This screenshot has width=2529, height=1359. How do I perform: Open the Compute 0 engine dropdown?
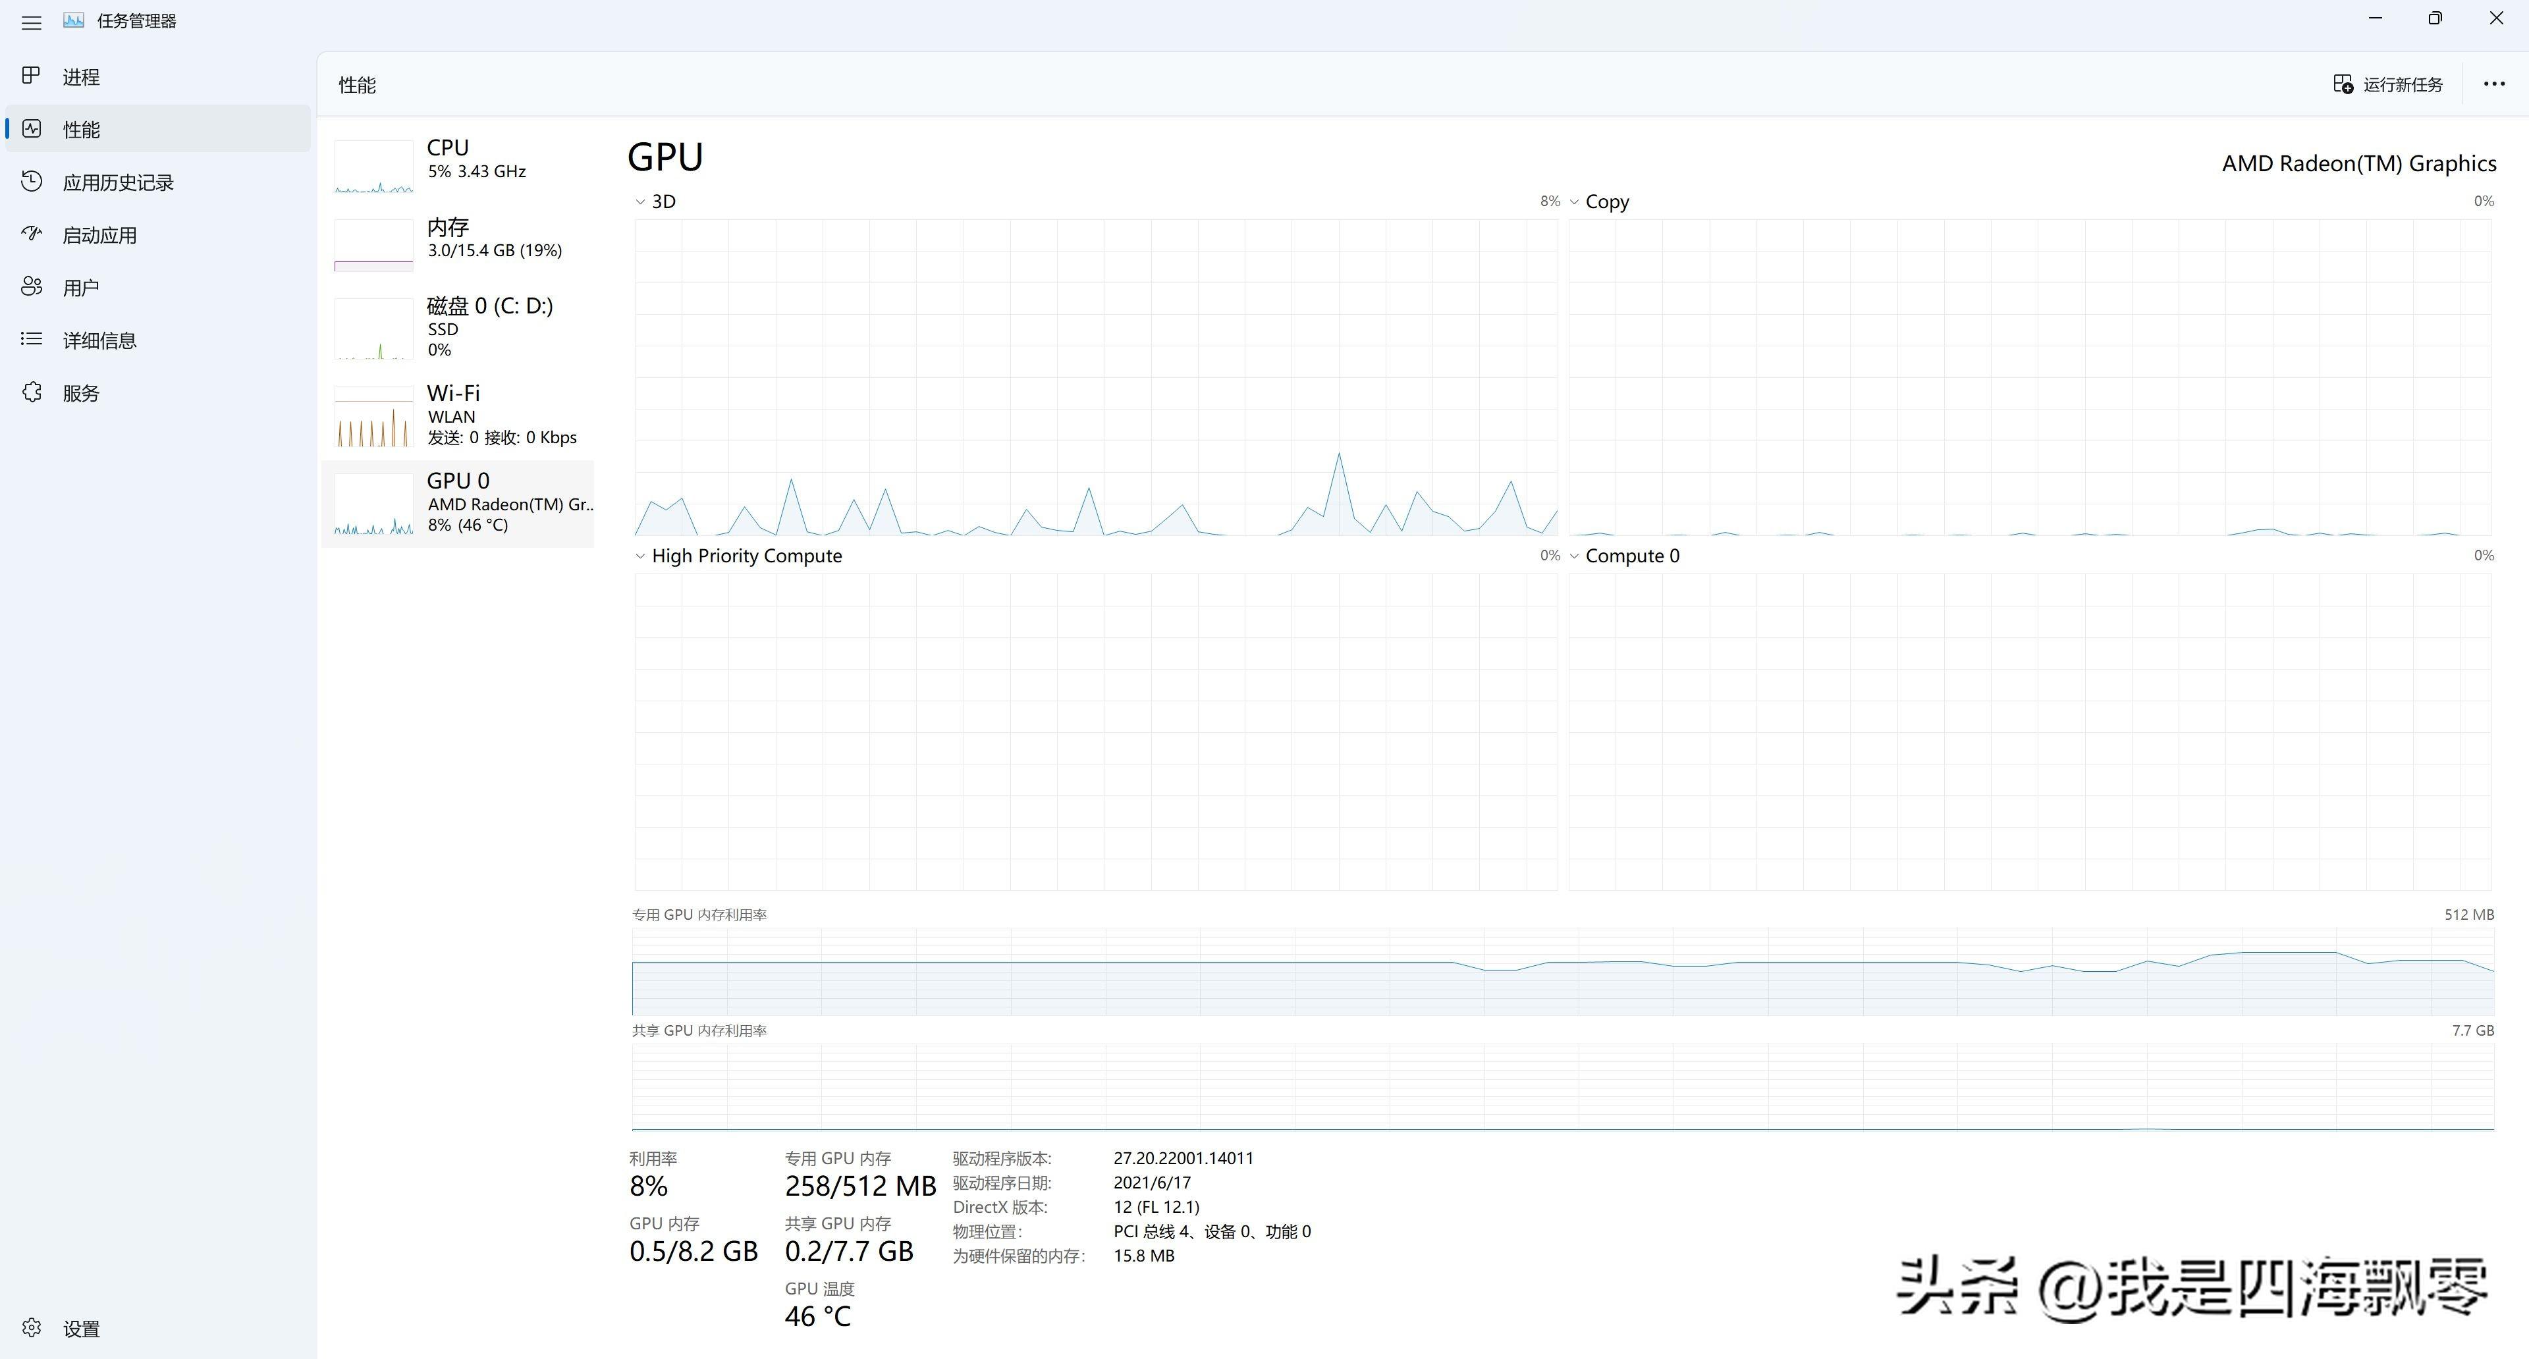click(1575, 556)
